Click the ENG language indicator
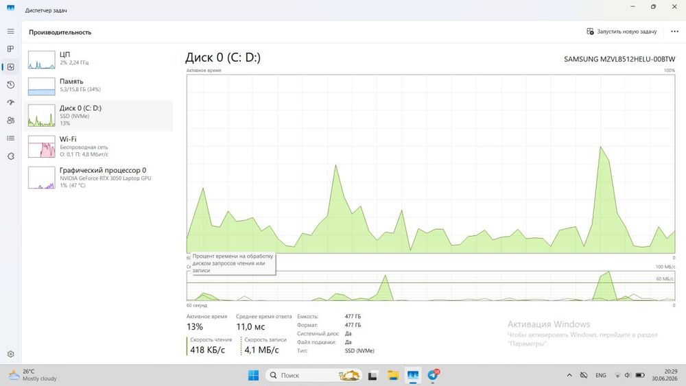 tap(601, 375)
